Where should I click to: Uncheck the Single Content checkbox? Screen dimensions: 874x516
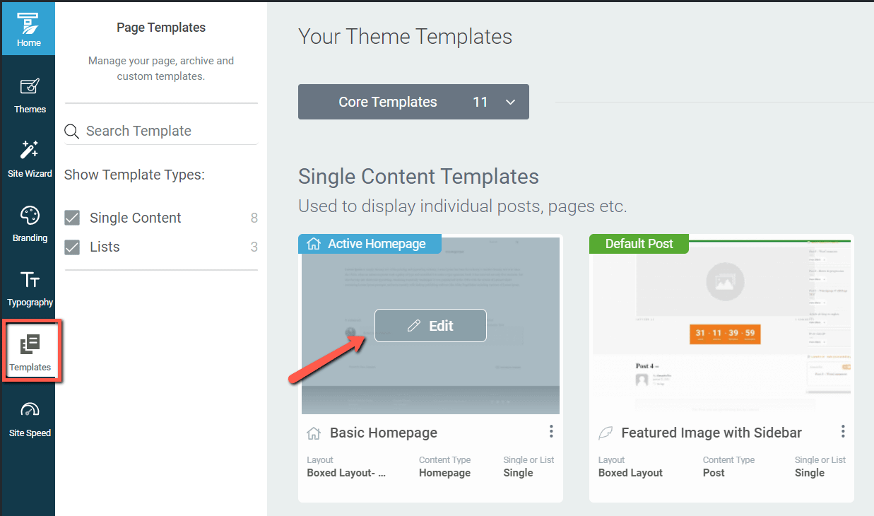click(72, 218)
